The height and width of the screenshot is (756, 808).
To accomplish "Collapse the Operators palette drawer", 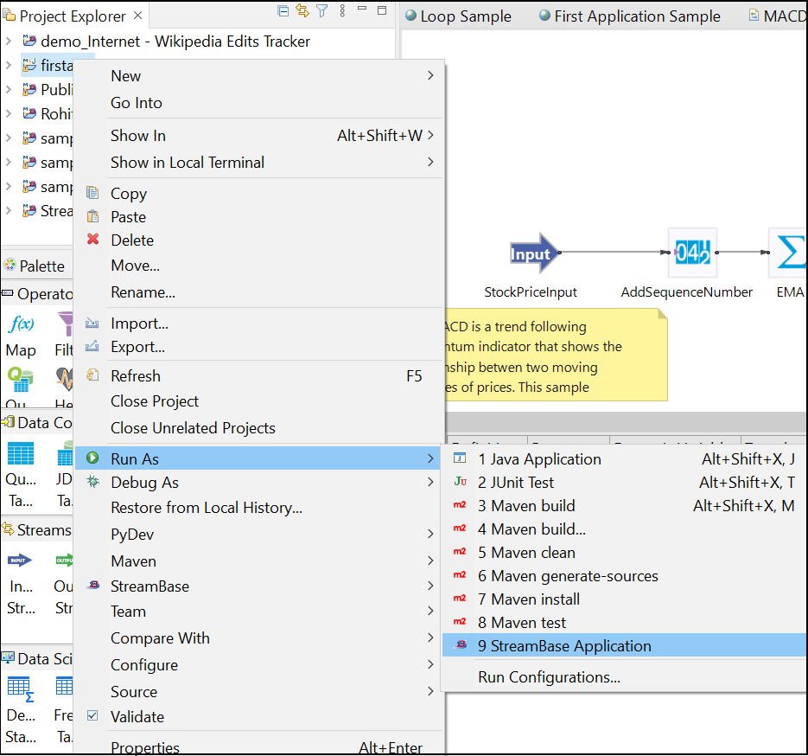I will point(37,294).
